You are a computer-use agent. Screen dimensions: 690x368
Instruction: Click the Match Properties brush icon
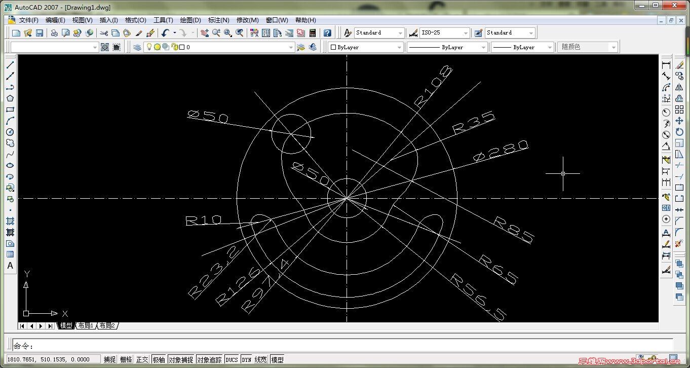point(139,33)
